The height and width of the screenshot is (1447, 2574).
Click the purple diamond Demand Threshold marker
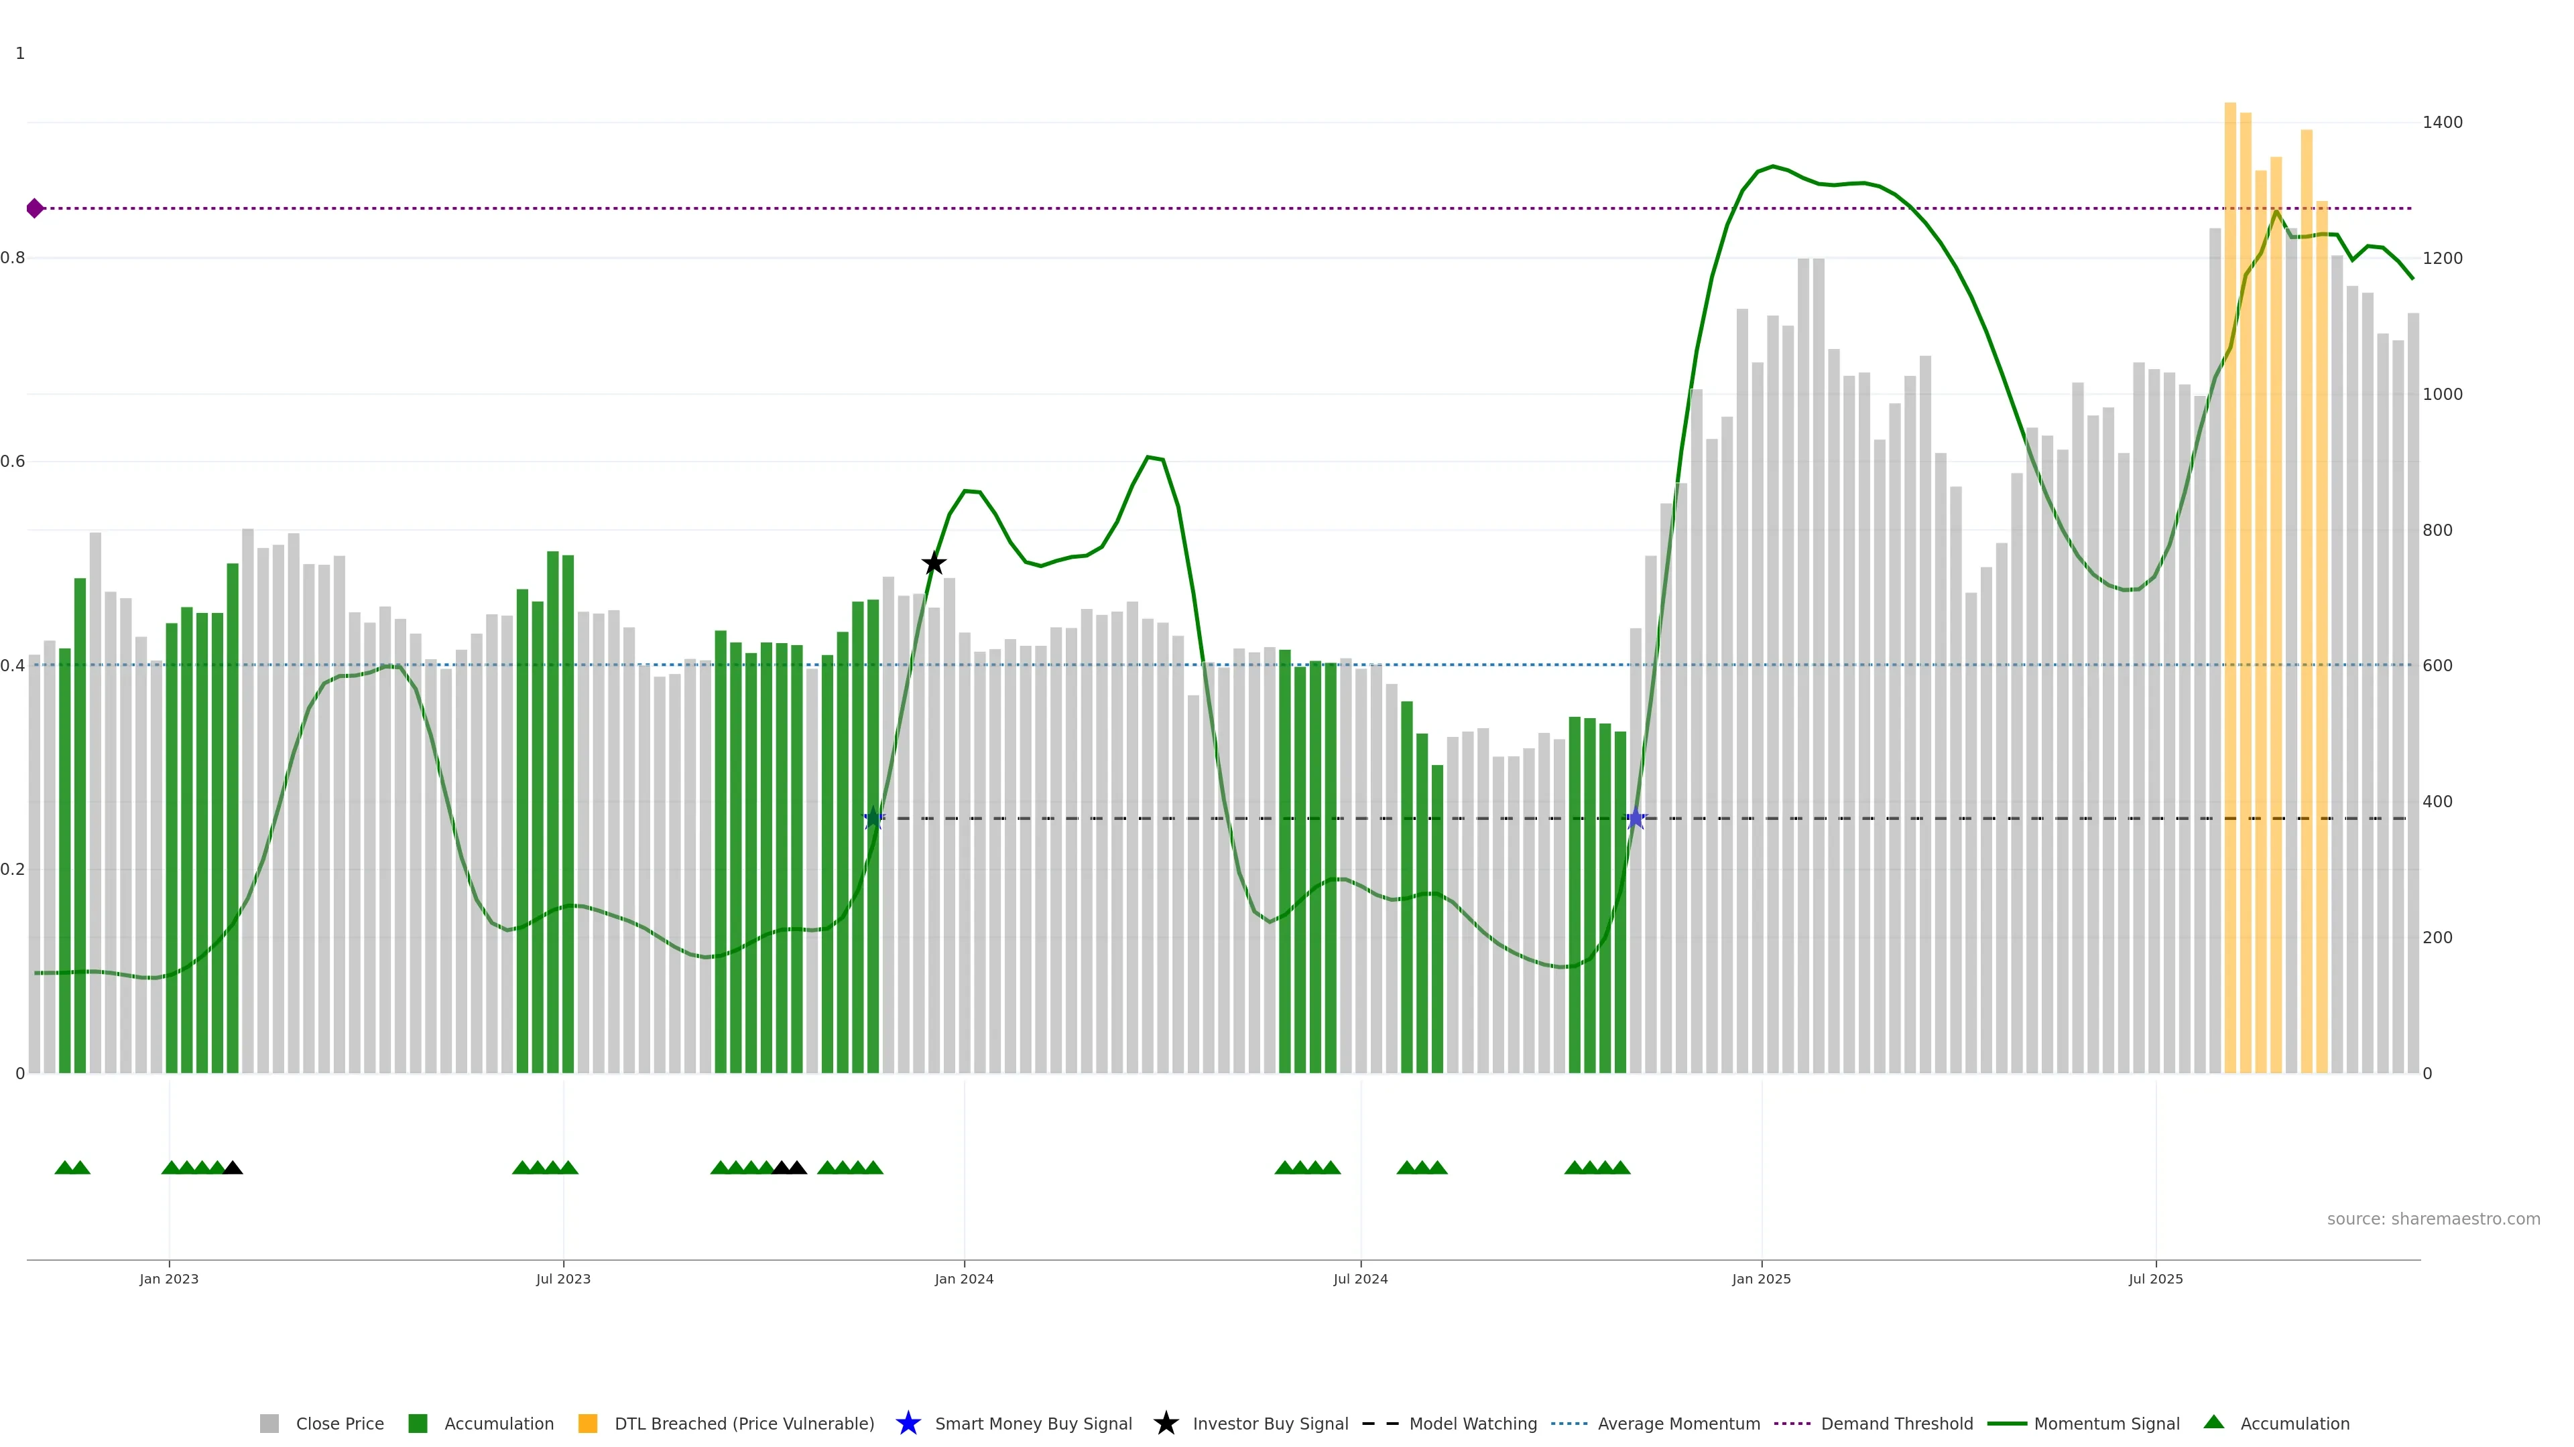pyautogui.click(x=35, y=209)
